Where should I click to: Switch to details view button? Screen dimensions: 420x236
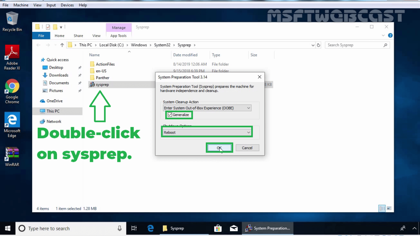tap(382, 208)
